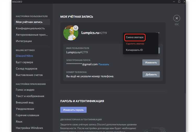Open Моя учётная запись settings tab
Screen dimensions: 196x132
pyautogui.click(x=32, y=22)
